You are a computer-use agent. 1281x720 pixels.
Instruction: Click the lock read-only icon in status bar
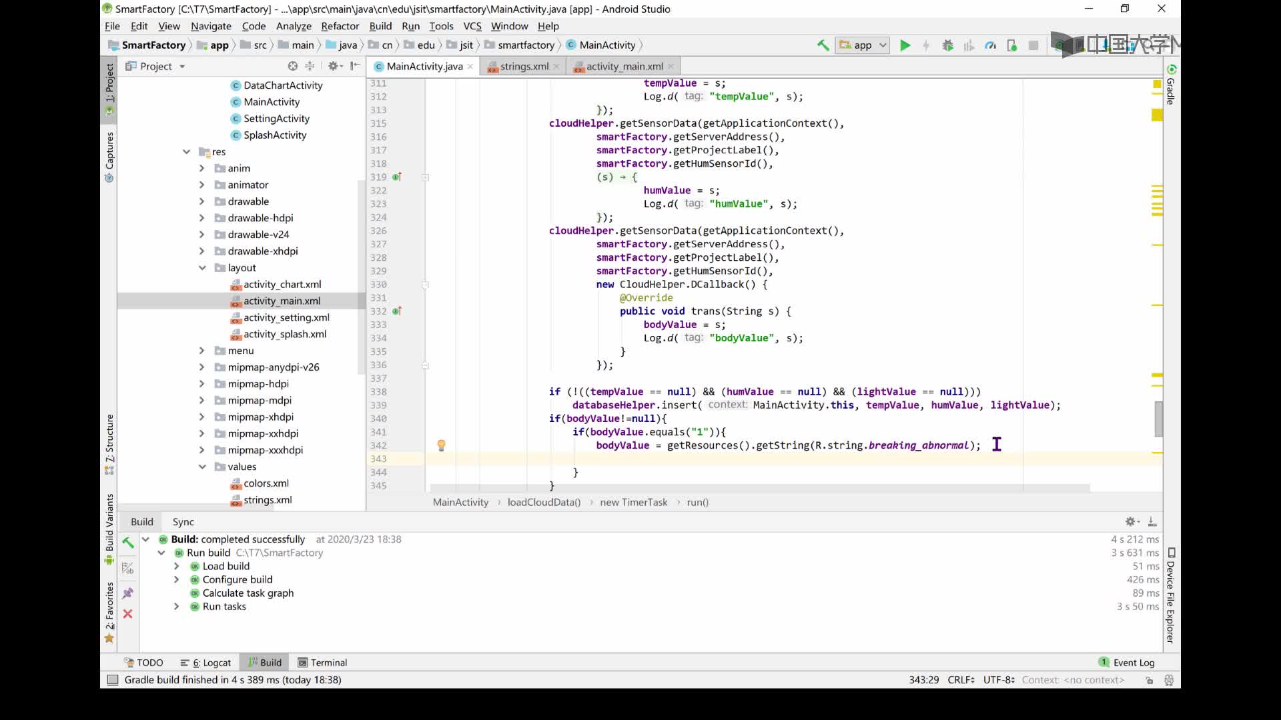[x=1149, y=680]
